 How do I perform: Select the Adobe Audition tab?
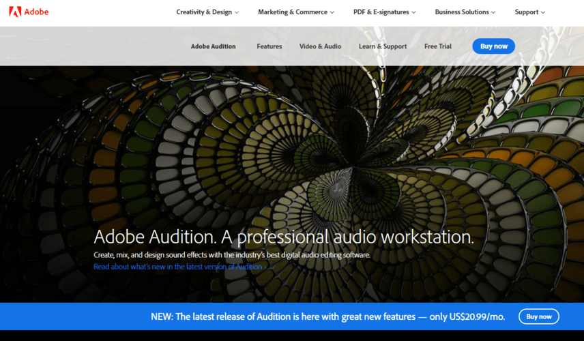tap(213, 46)
